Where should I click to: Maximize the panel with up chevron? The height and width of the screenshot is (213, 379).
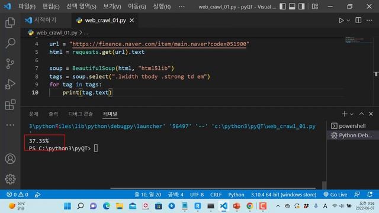(x=361, y=114)
